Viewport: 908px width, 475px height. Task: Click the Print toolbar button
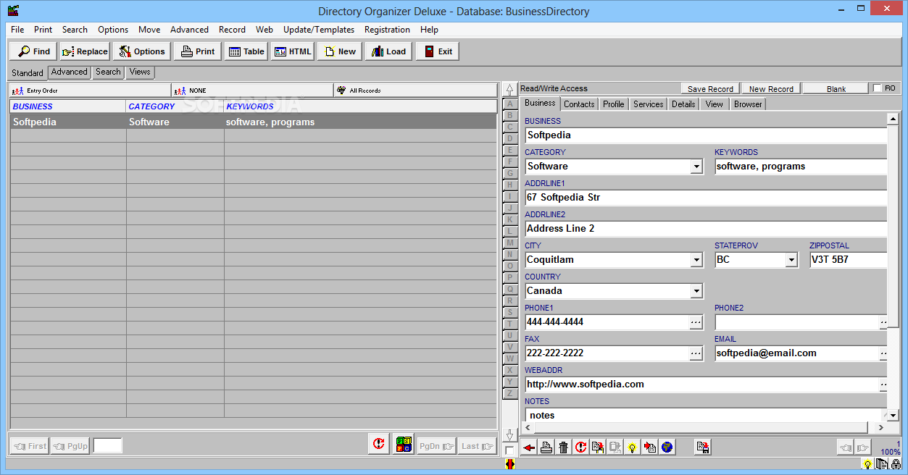pos(198,51)
